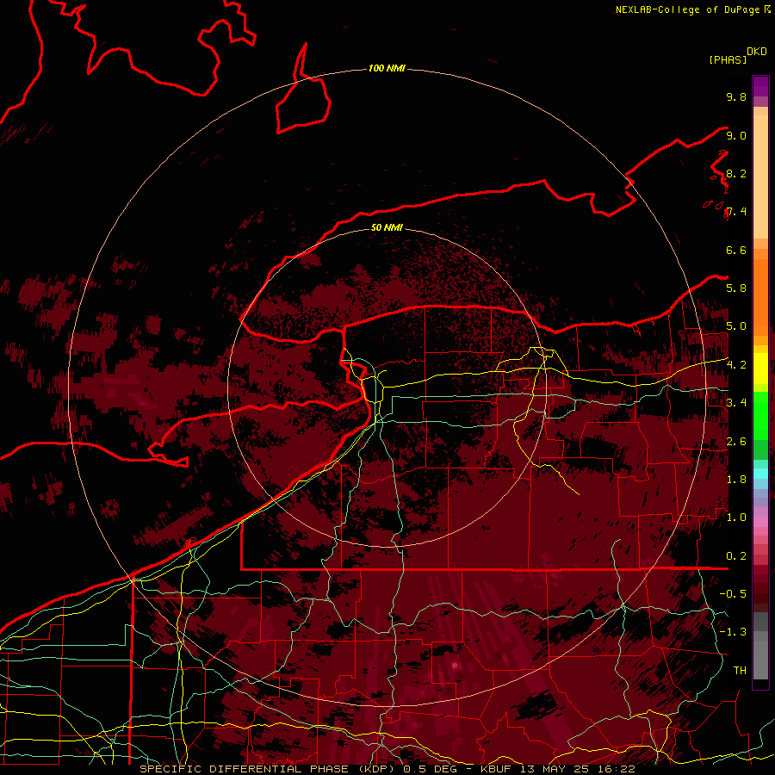This screenshot has width=775, height=775.
Task: Click the 100 NMI range ring label
Action: click(x=387, y=68)
